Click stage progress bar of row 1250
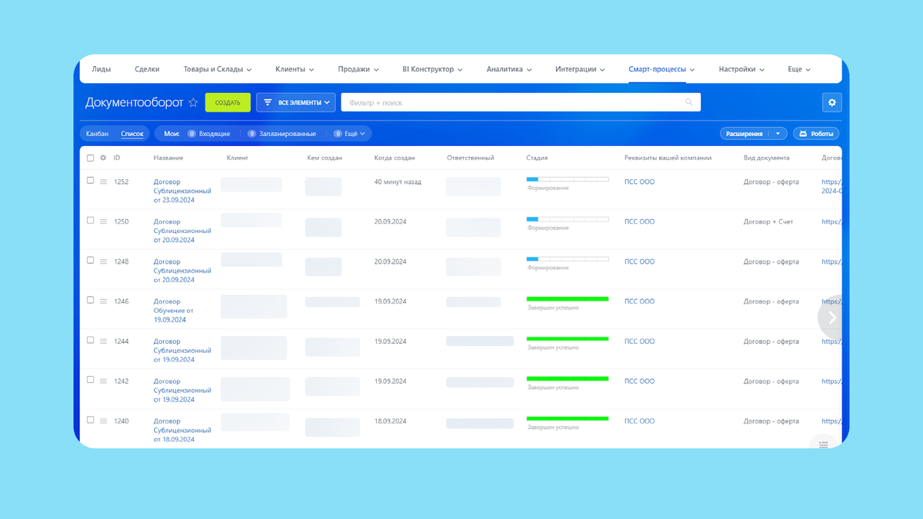This screenshot has height=519, width=923. [568, 219]
